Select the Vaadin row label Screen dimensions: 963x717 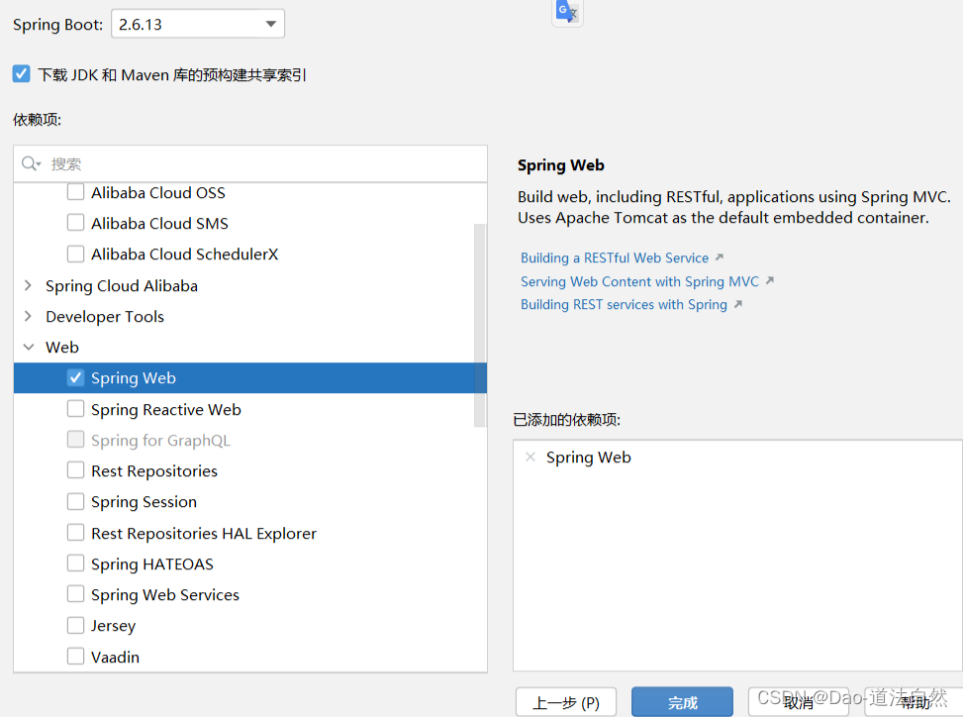(115, 657)
